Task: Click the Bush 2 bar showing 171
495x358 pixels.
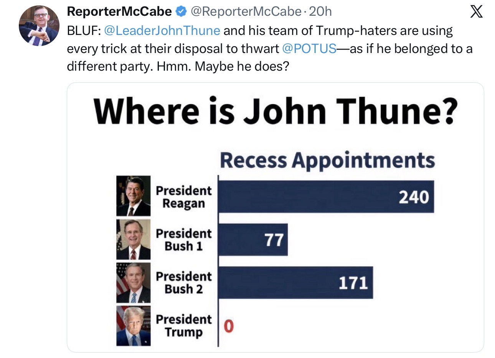Action: coord(296,283)
